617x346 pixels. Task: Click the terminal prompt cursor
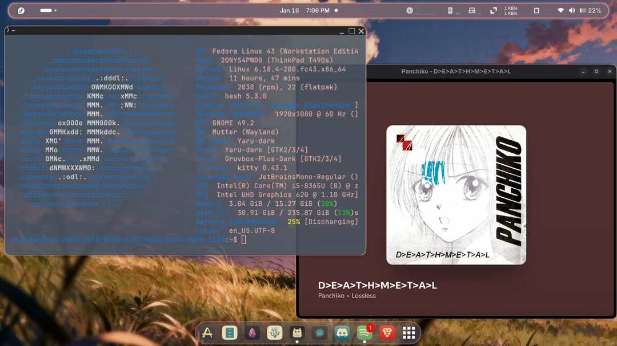point(244,239)
